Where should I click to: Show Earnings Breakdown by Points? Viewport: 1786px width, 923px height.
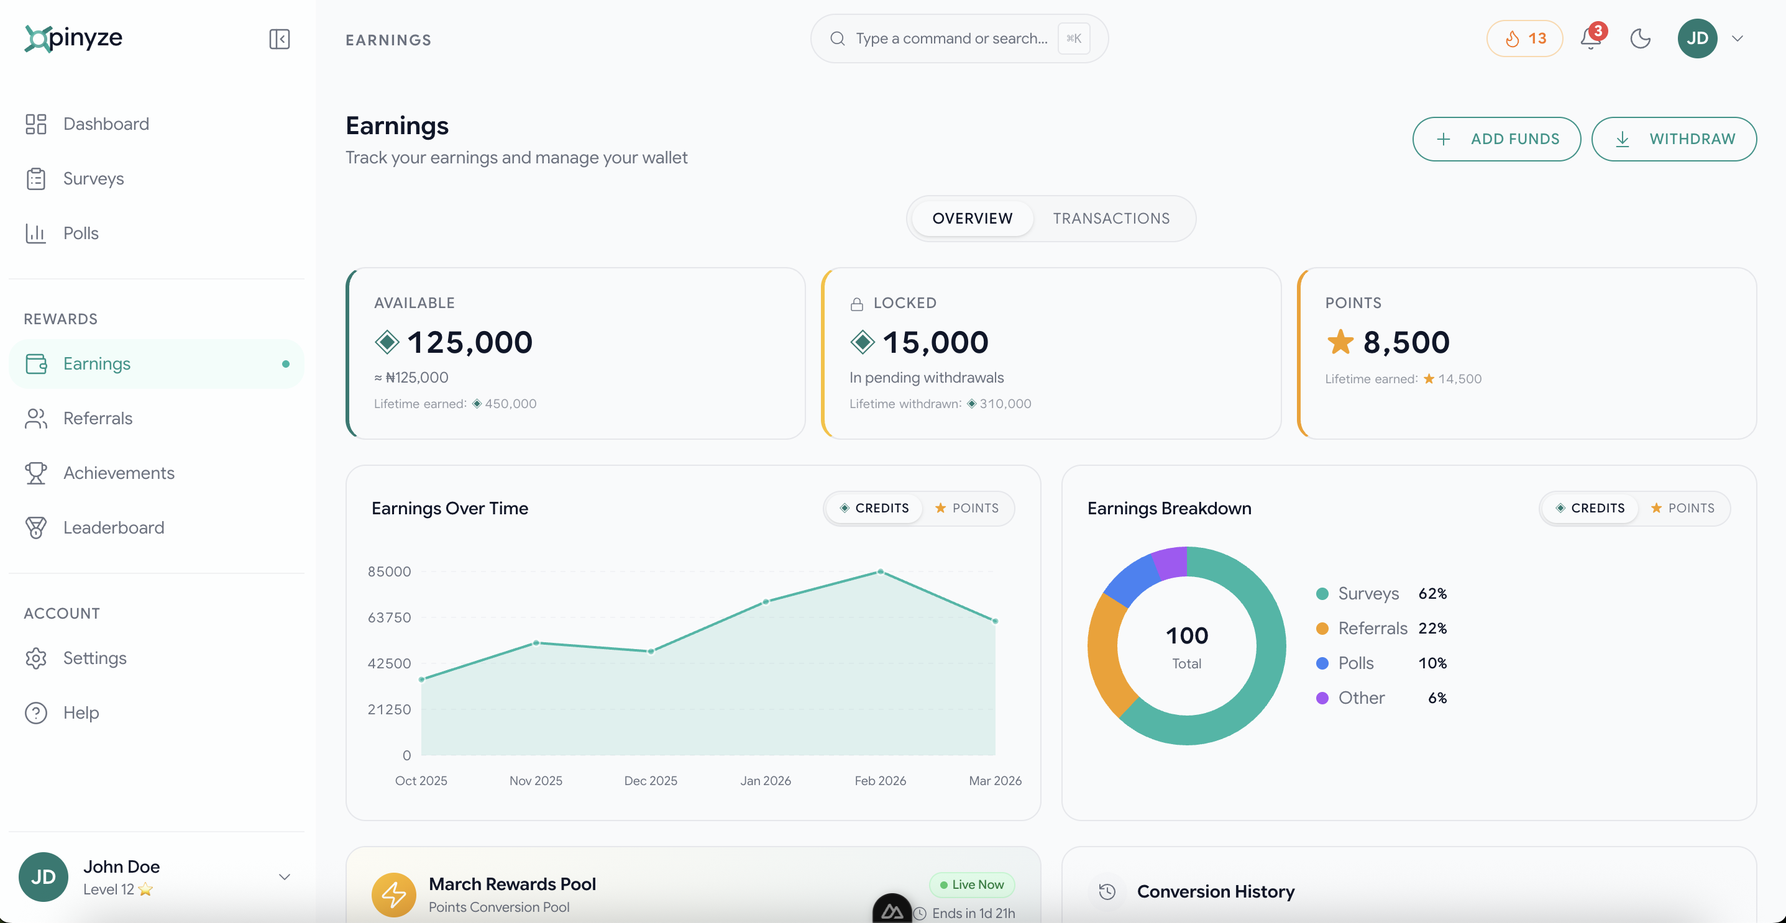click(1683, 508)
